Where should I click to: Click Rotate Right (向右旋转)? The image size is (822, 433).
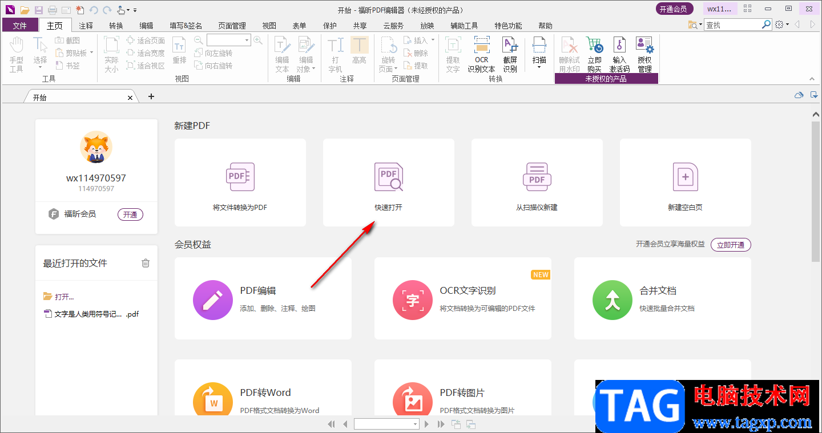point(213,66)
